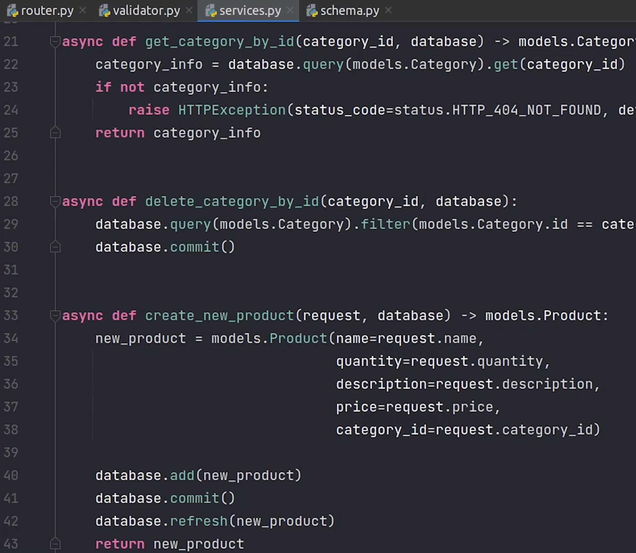Close the router.py tab
636x553 pixels.
(x=83, y=11)
